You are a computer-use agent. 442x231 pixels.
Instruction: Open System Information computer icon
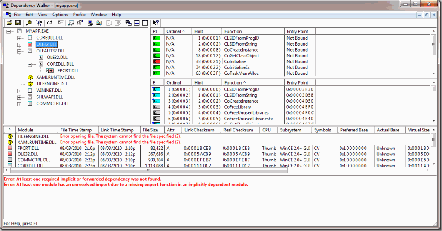(x=90, y=23)
